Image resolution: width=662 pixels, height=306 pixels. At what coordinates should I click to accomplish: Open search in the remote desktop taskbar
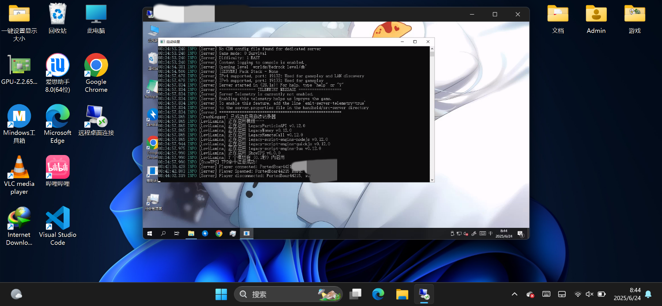click(163, 234)
